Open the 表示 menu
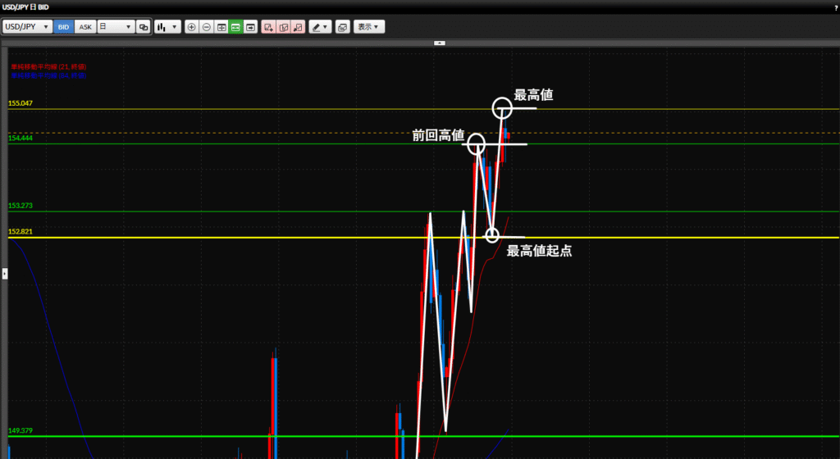 tap(369, 27)
